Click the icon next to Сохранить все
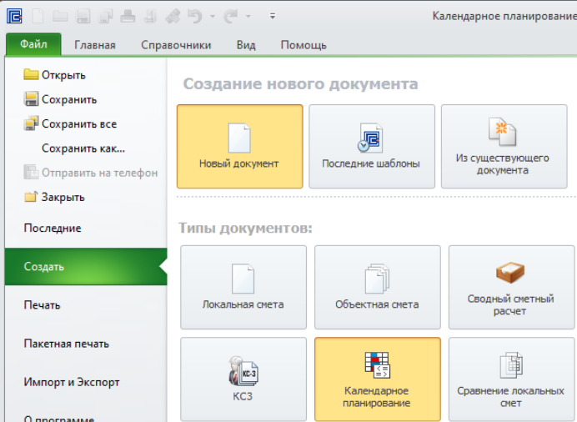The height and width of the screenshot is (422, 577). click(x=31, y=123)
